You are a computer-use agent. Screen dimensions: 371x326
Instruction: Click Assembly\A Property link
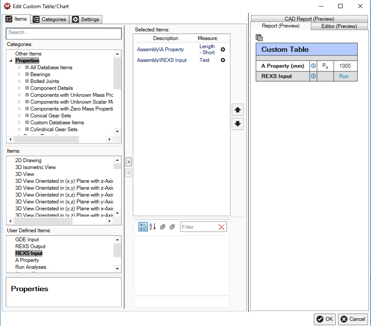pyautogui.click(x=160, y=49)
